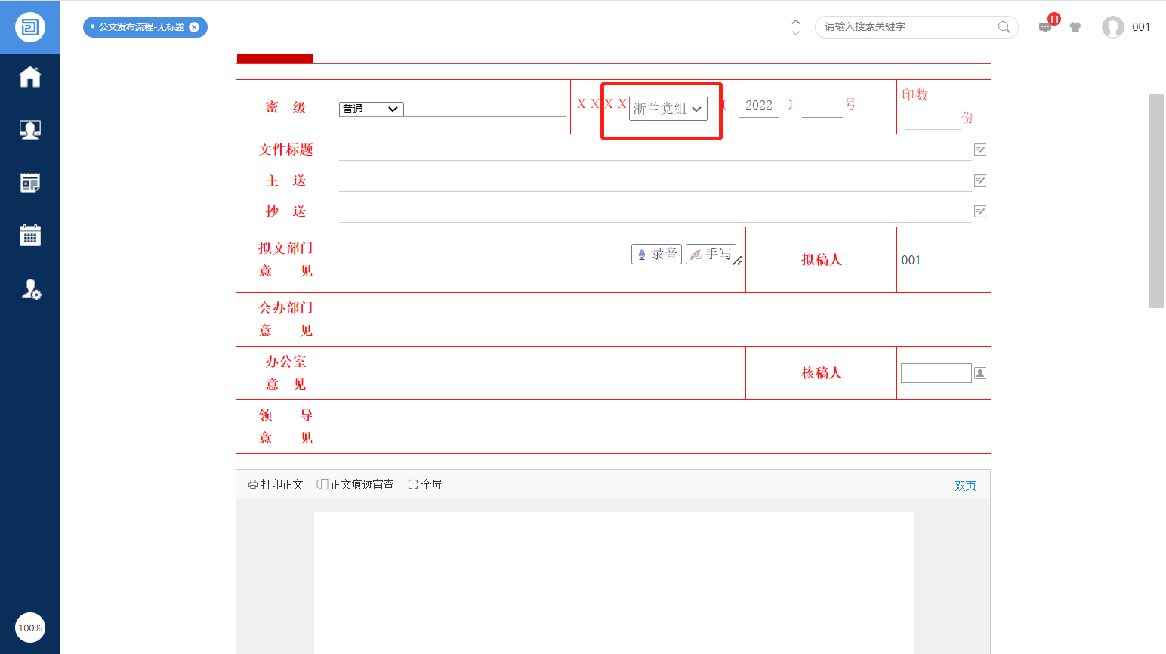Open the calendar sidebar icon
The width and height of the screenshot is (1166, 654).
(x=30, y=236)
